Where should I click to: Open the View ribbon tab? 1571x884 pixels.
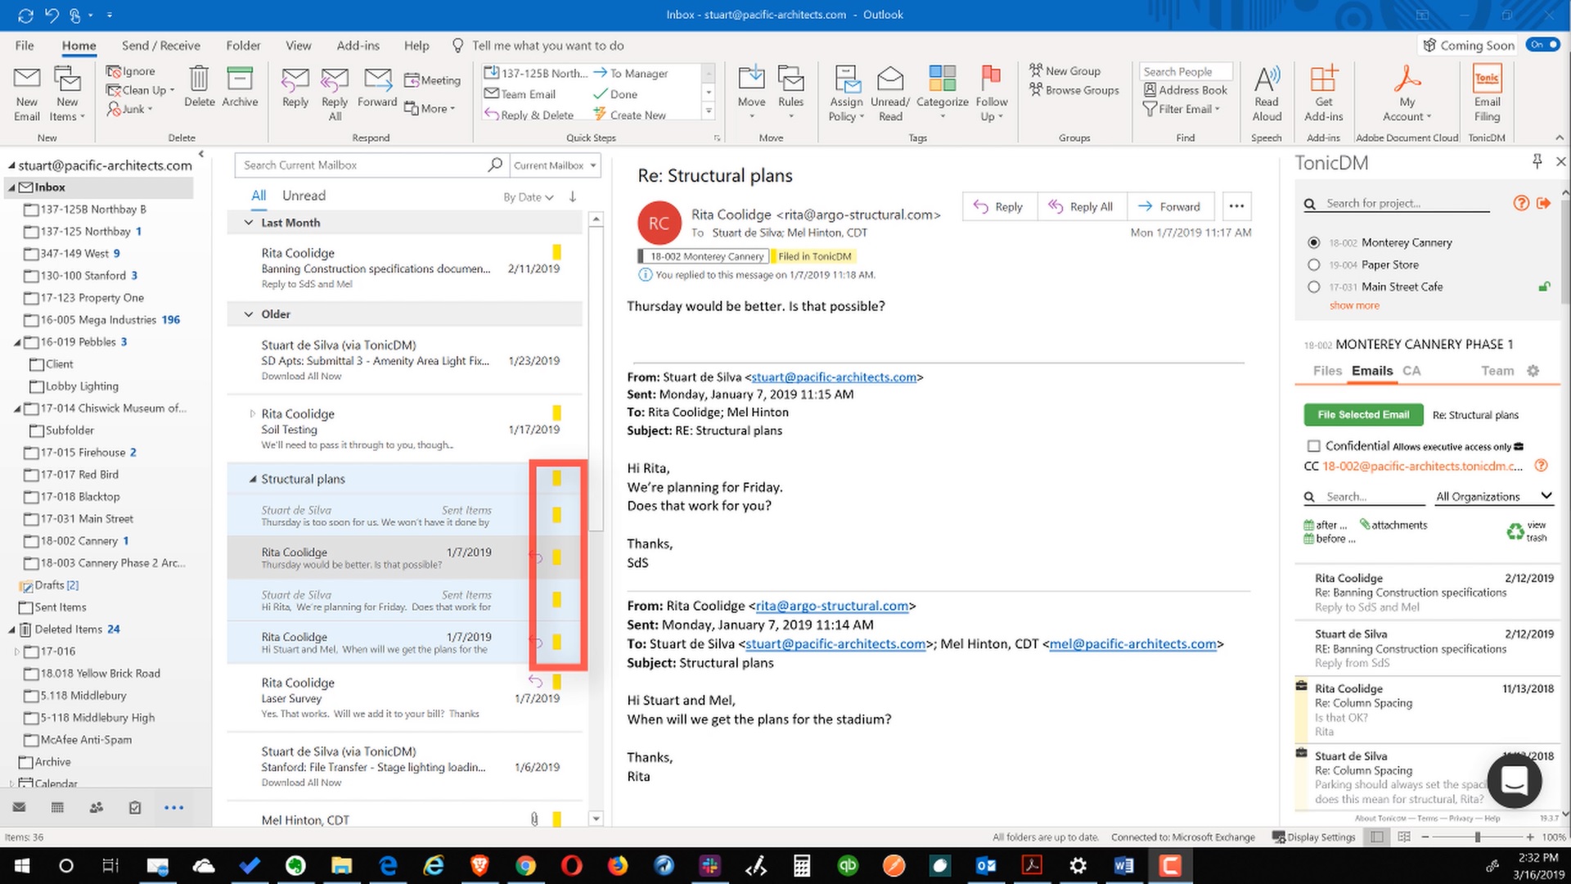pyautogui.click(x=298, y=46)
